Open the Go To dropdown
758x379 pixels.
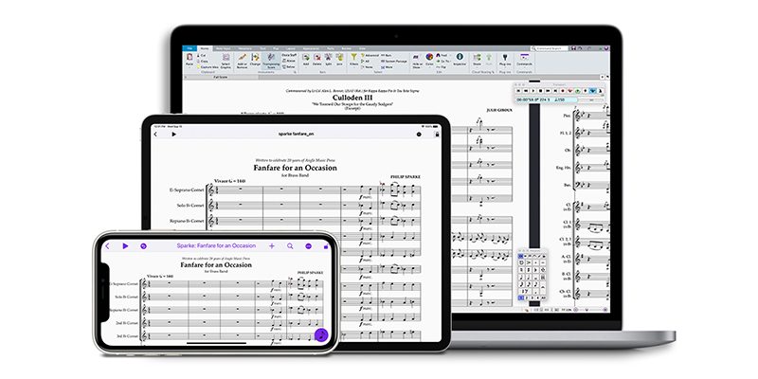pyautogui.click(x=444, y=61)
